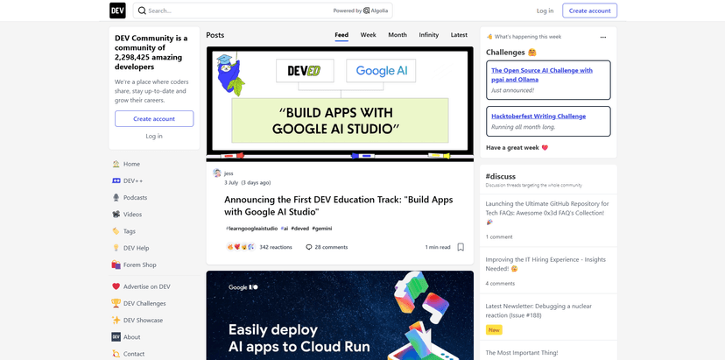Viewport: 725px width, 360px height.
Task: Click the 342 reactions text
Action: 276,247
